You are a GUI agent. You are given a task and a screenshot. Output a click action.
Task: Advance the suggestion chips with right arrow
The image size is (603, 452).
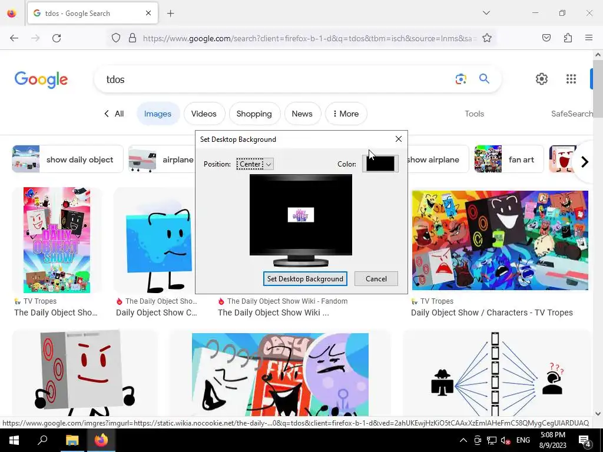(585, 162)
